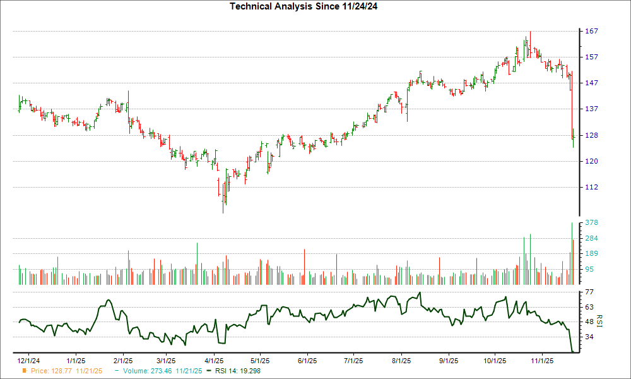Click the 2/1/25 date label
This screenshot has width=631, height=379.
point(123,361)
